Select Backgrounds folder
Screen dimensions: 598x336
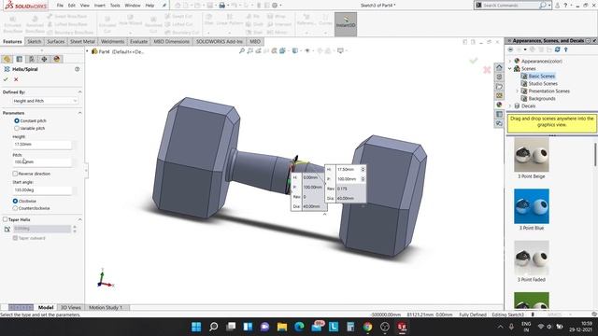pos(542,98)
